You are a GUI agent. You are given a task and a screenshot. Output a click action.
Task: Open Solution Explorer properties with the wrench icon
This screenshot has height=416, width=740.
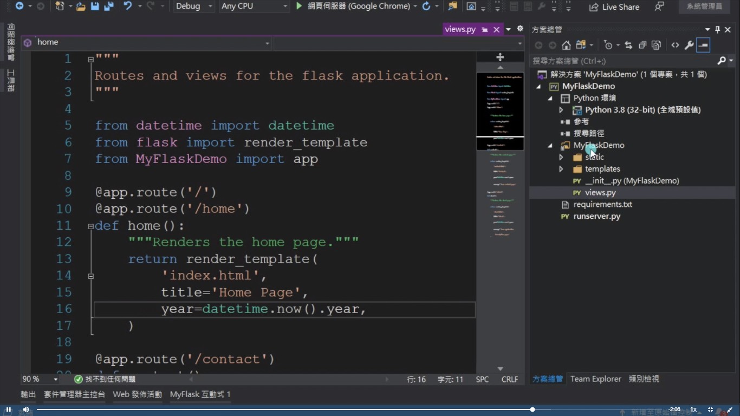tap(687, 45)
